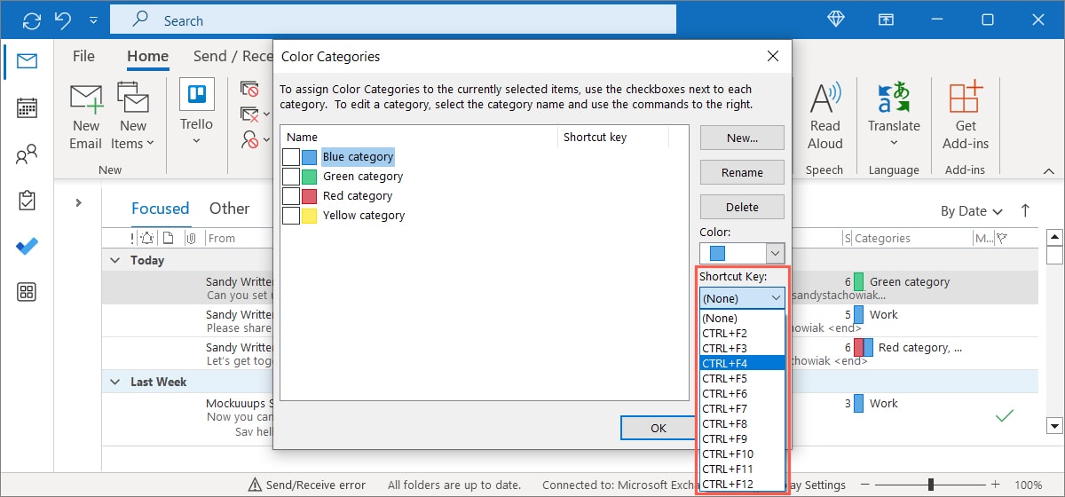This screenshot has height=497, width=1065.
Task: Click the Send/Receive error status
Action: coord(308,485)
